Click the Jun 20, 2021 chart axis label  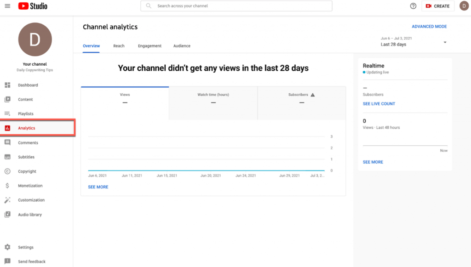[x=211, y=176]
